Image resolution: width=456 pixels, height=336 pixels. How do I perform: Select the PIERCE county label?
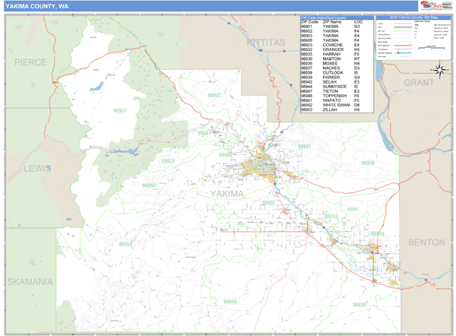click(x=30, y=62)
